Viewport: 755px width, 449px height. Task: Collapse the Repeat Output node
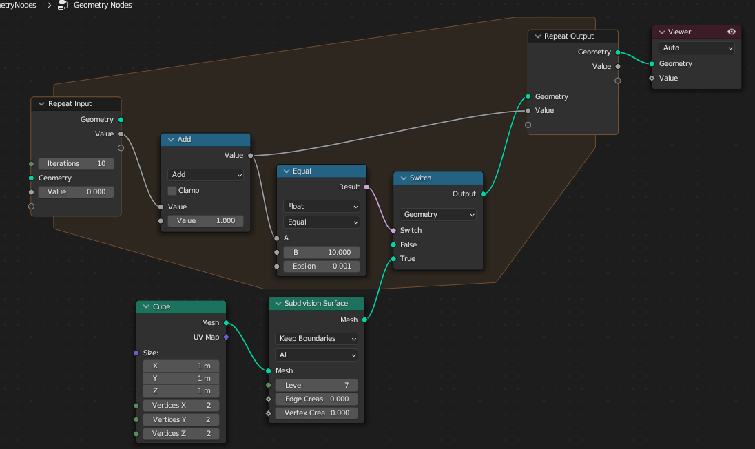click(x=537, y=36)
